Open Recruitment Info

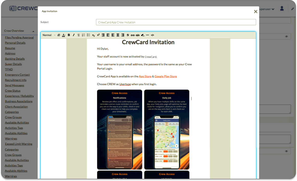click(x=16, y=80)
